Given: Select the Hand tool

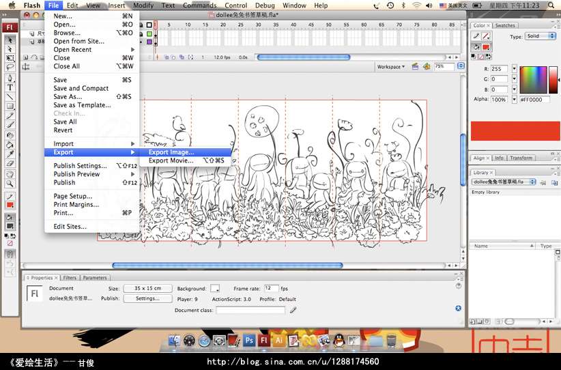Looking at the screenshot, I should point(10,174).
